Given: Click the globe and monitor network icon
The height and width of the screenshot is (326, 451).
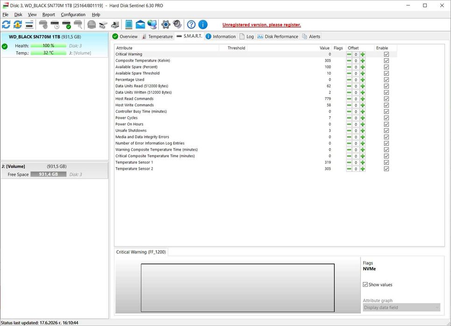Looking at the screenshot, I should click(x=152, y=25).
